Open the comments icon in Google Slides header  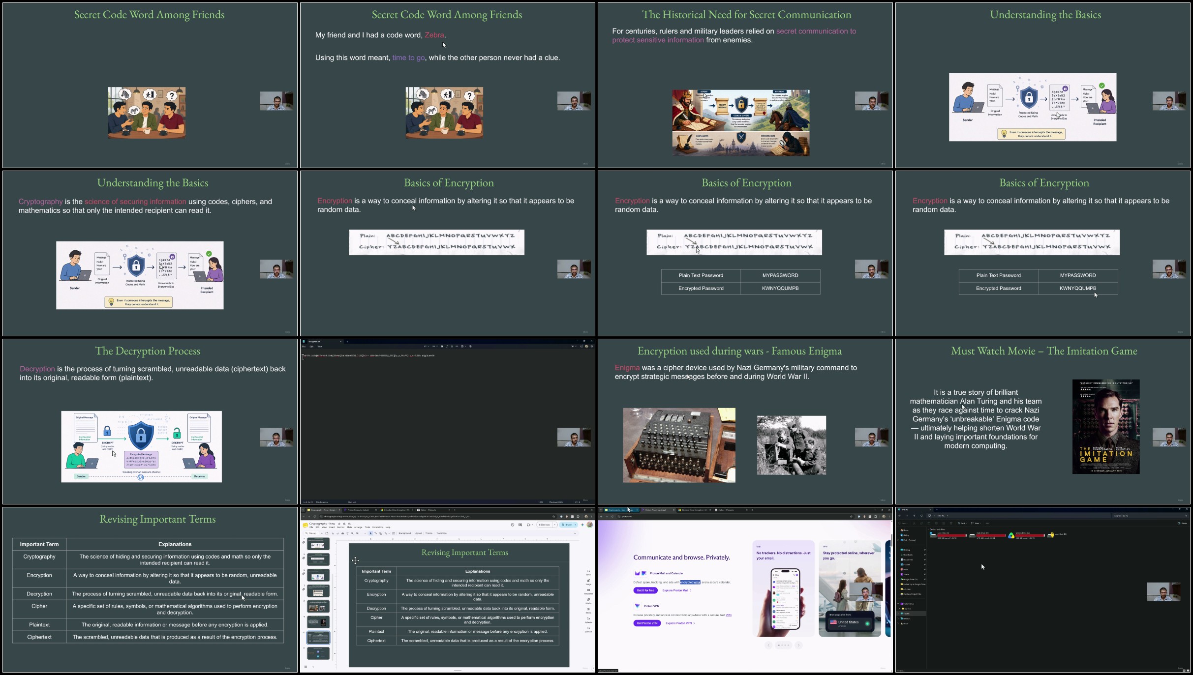(x=520, y=525)
